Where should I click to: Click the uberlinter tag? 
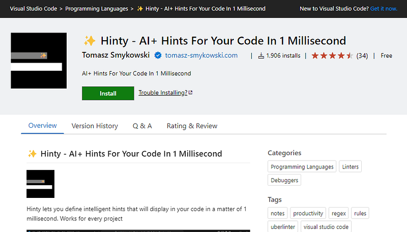283,227
